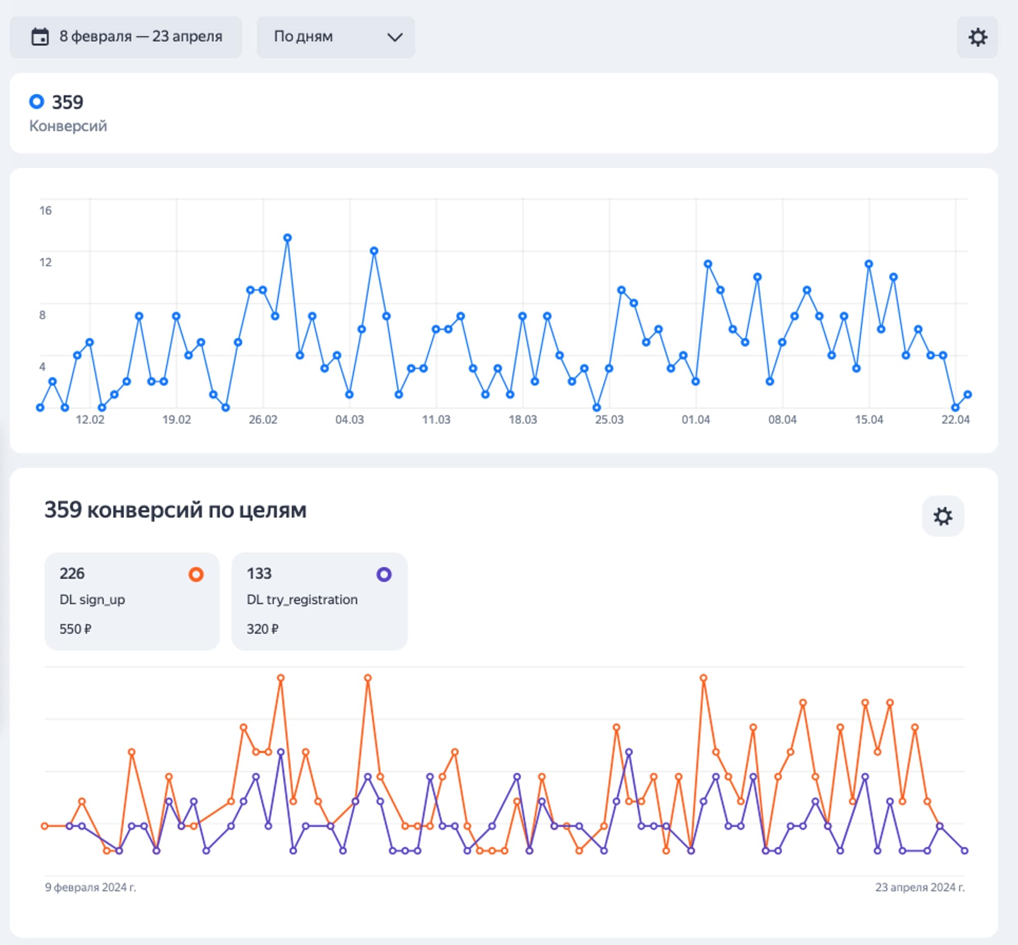Click the highest blue peak data point
Screen dimensions: 1018x945
[x=288, y=238]
